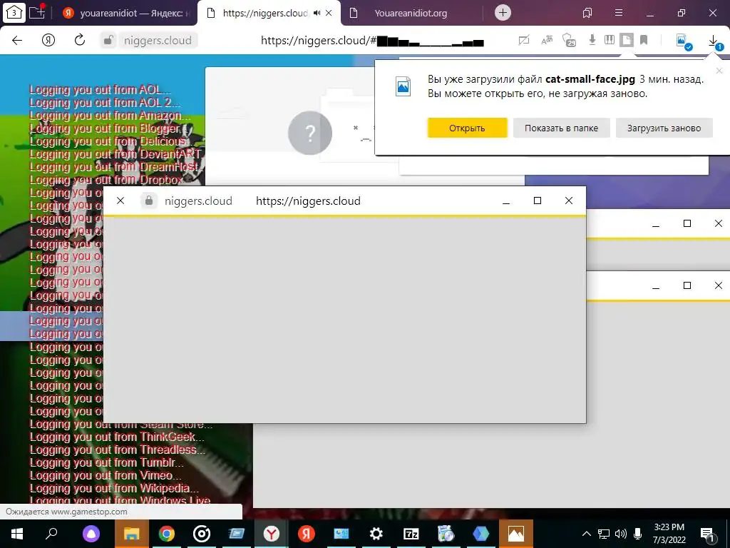Click 'Logging you out from DeviantART' line
Image resolution: width=730 pixels, height=548 pixels.
pos(115,154)
